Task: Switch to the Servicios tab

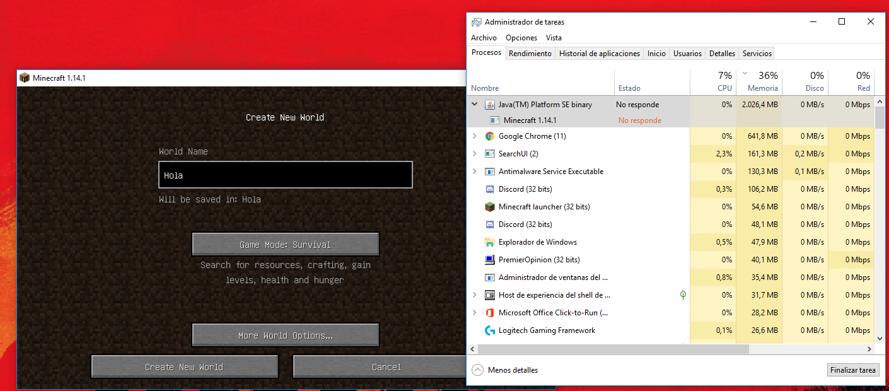Action: [757, 54]
